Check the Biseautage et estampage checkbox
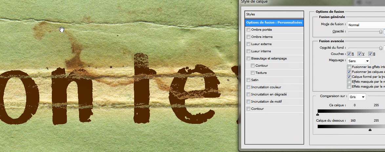This screenshot has height=152, width=385. pyautogui.click(x=248, y=58)
